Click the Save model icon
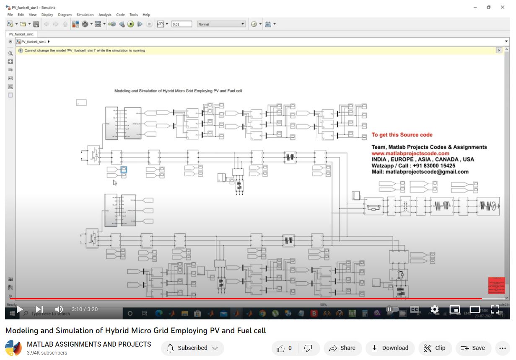 (36, 24)
